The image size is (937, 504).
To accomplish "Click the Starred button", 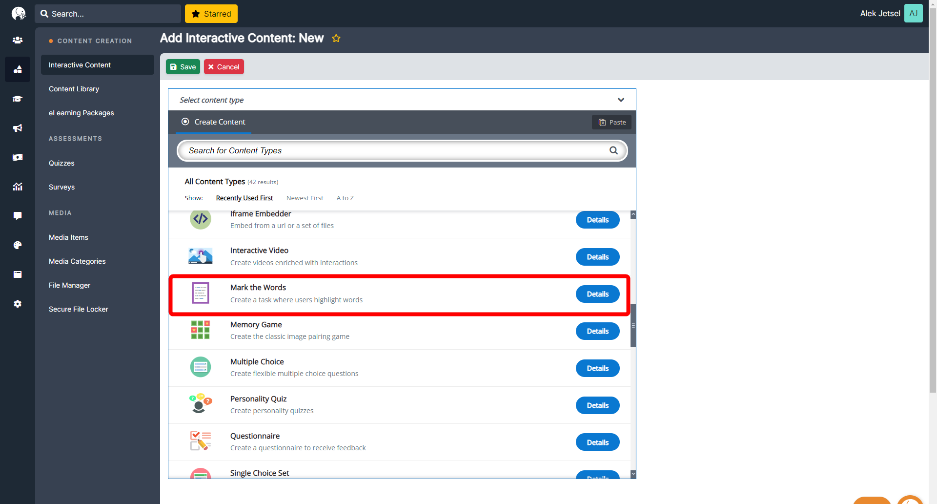I will tap(211, 14).
